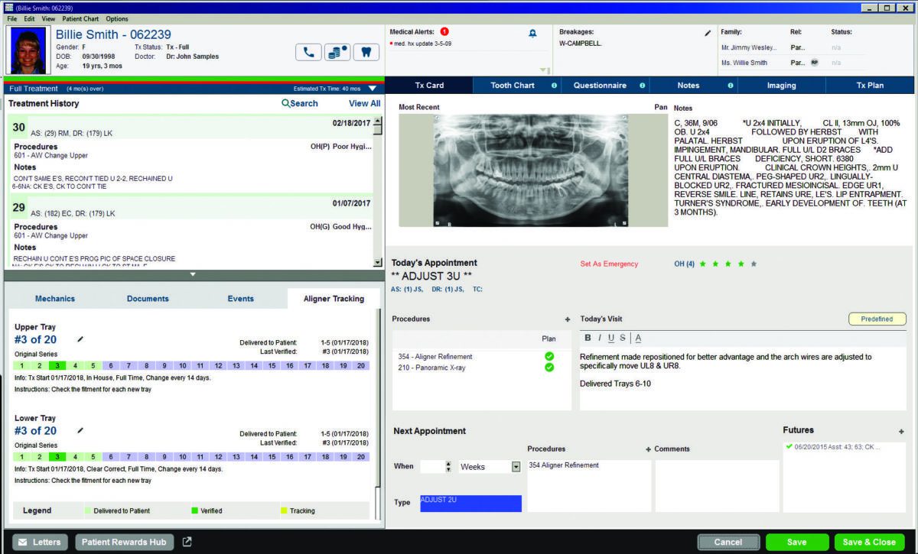Open the external link icon beside Rewards Hub
Screen dimensions: 918x554
(187, 542)
